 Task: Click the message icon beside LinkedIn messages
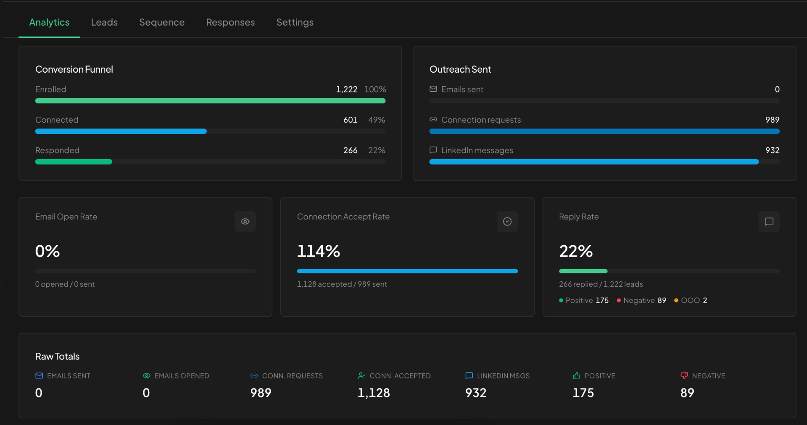pos(433,150)
